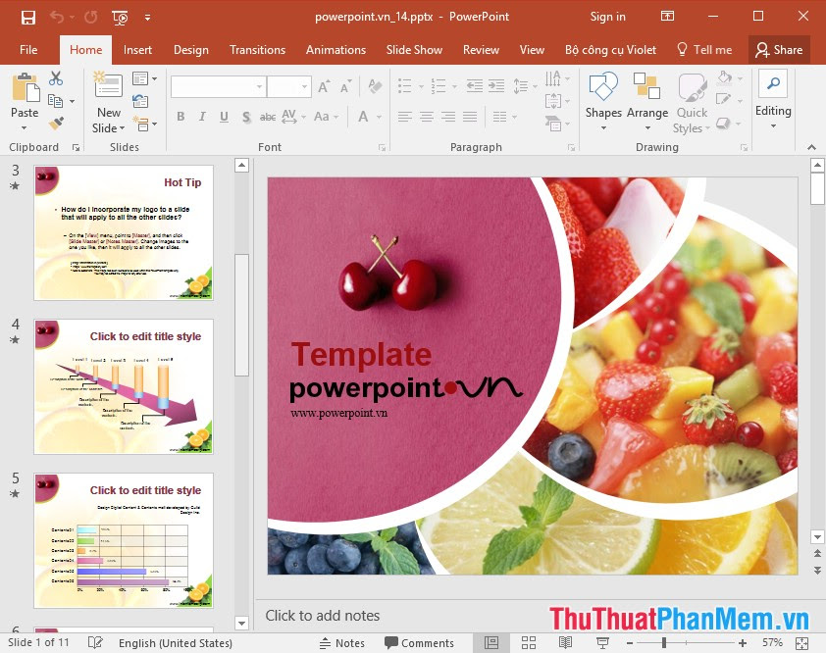Open the font size dropdown
This screenshot has height=653, width=826.
coord(305,86)
